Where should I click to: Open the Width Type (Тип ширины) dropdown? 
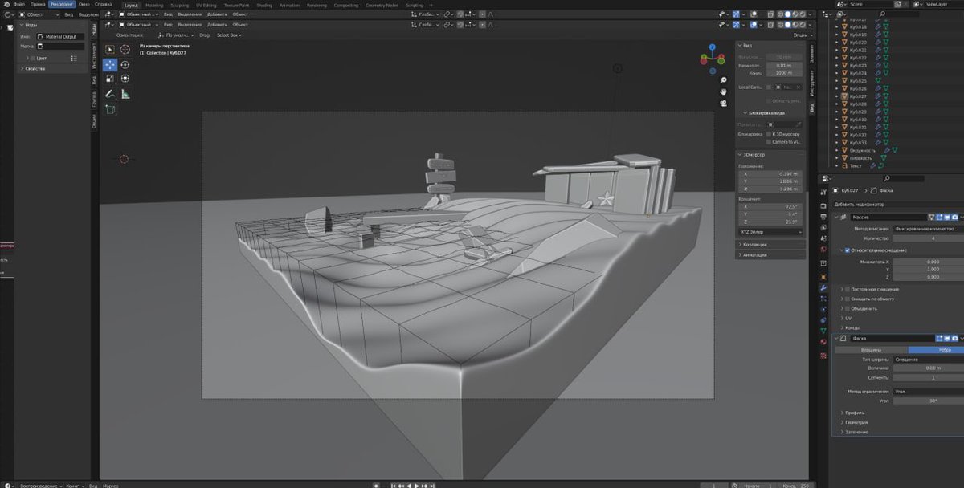click(x=928, y=359)
